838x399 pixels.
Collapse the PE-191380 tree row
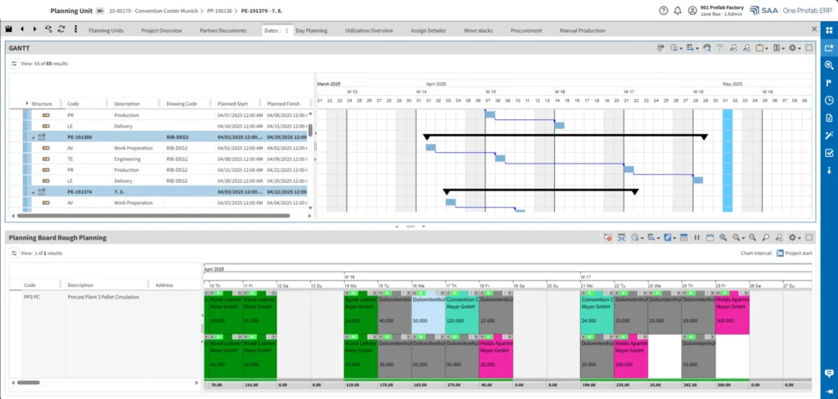click(x=33, y=138)
